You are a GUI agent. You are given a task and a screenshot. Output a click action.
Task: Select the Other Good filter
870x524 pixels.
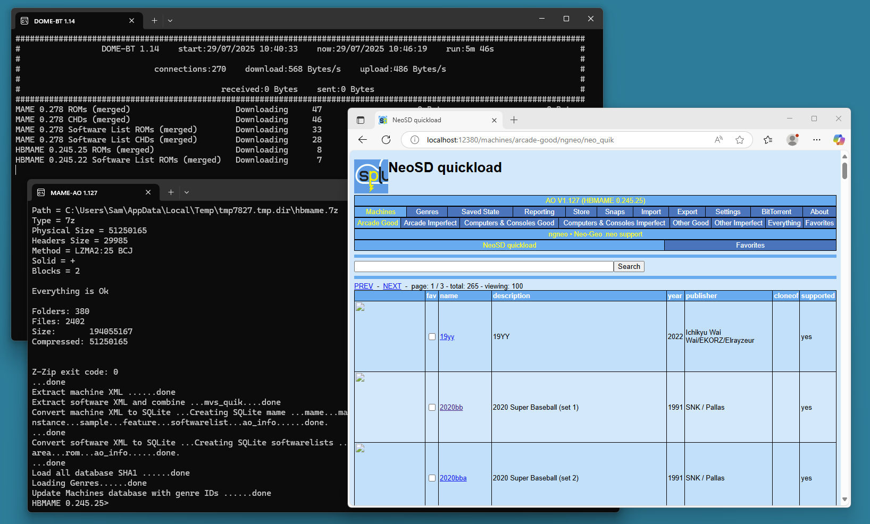pyautogui.click(x=691, y=223)
